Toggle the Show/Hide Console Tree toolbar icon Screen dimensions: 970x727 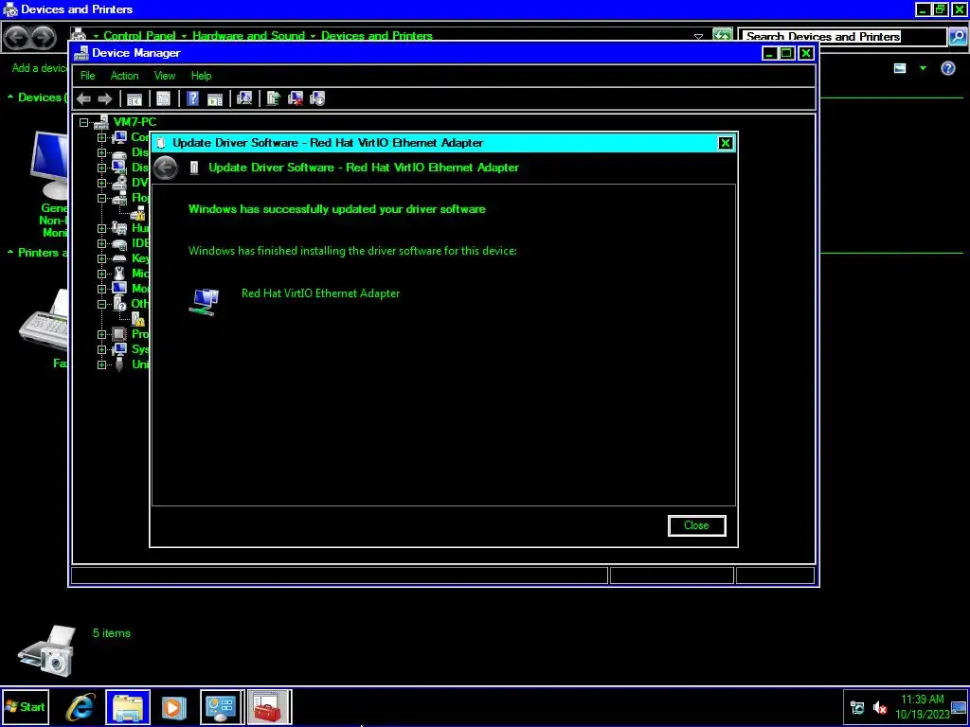pos(135,98)
